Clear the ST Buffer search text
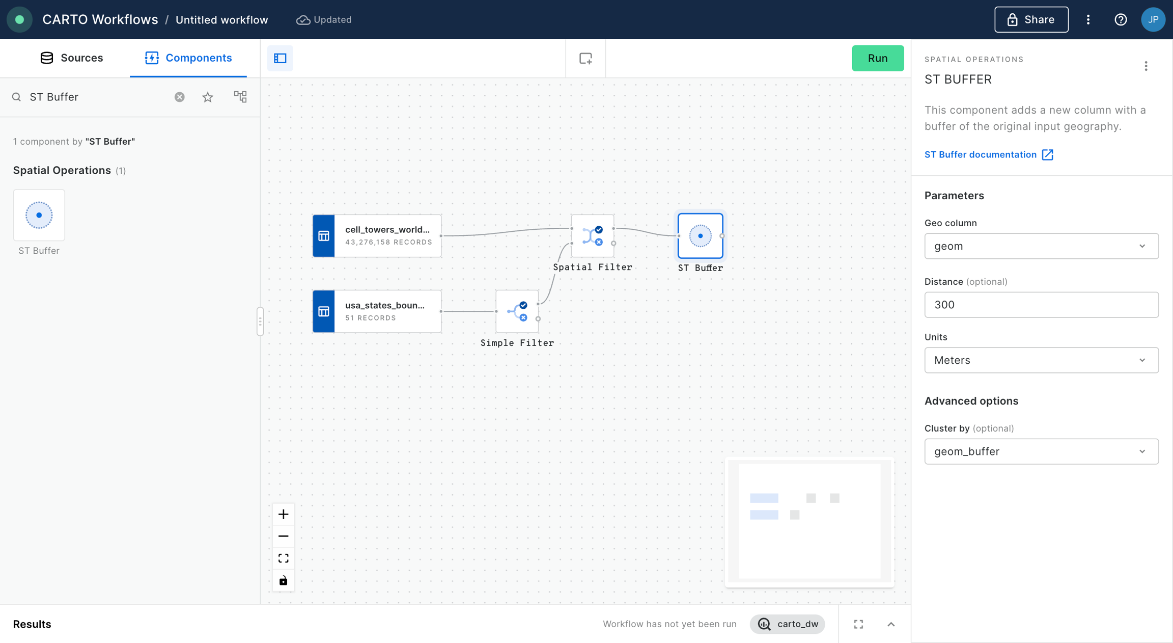This screenshot has height=643, width=1173. (179, 97)
